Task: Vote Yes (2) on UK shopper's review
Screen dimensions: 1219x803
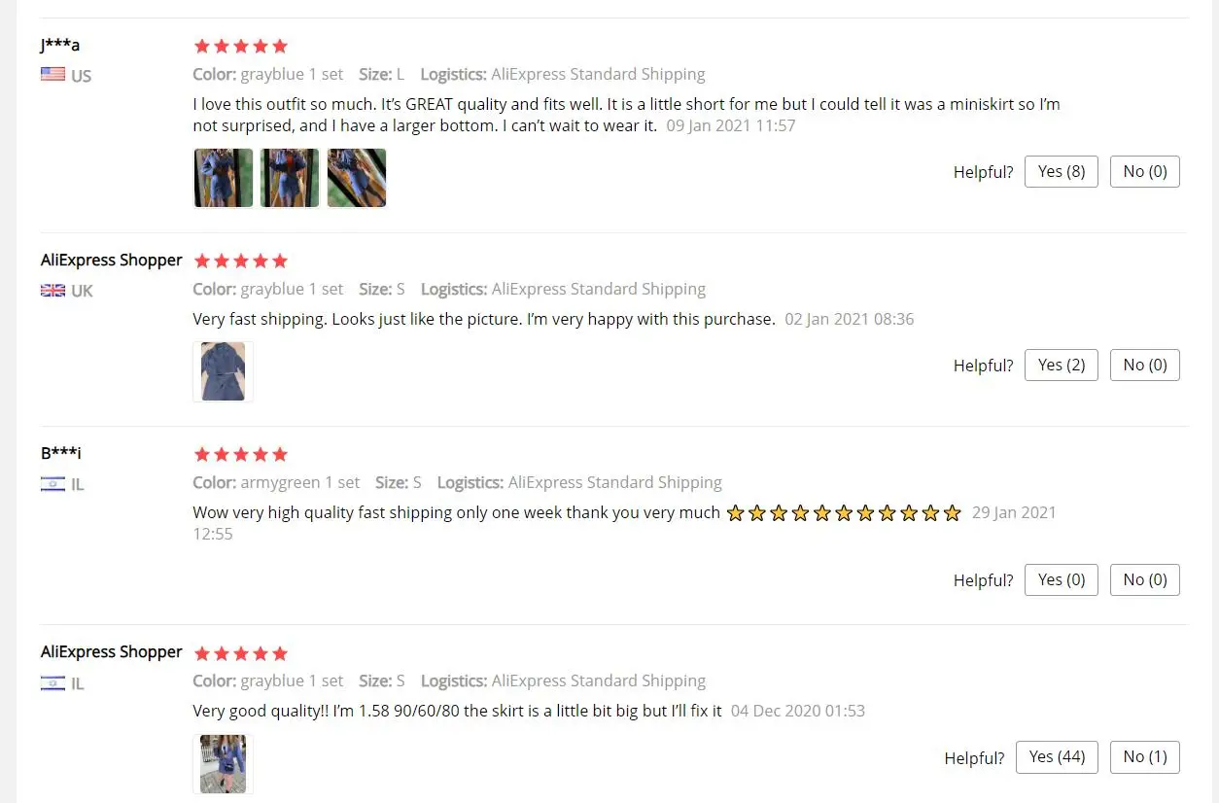Action: [1062, 365]
